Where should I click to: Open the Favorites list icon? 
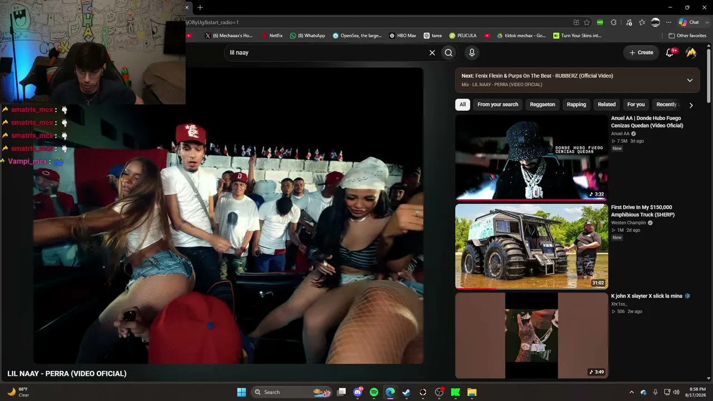tap(642, 22)
